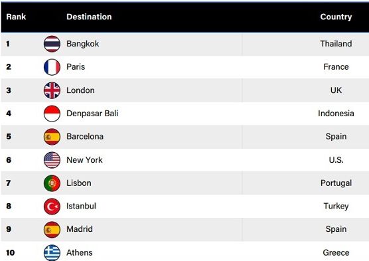Click the Rank column header

tap(16, 17)
